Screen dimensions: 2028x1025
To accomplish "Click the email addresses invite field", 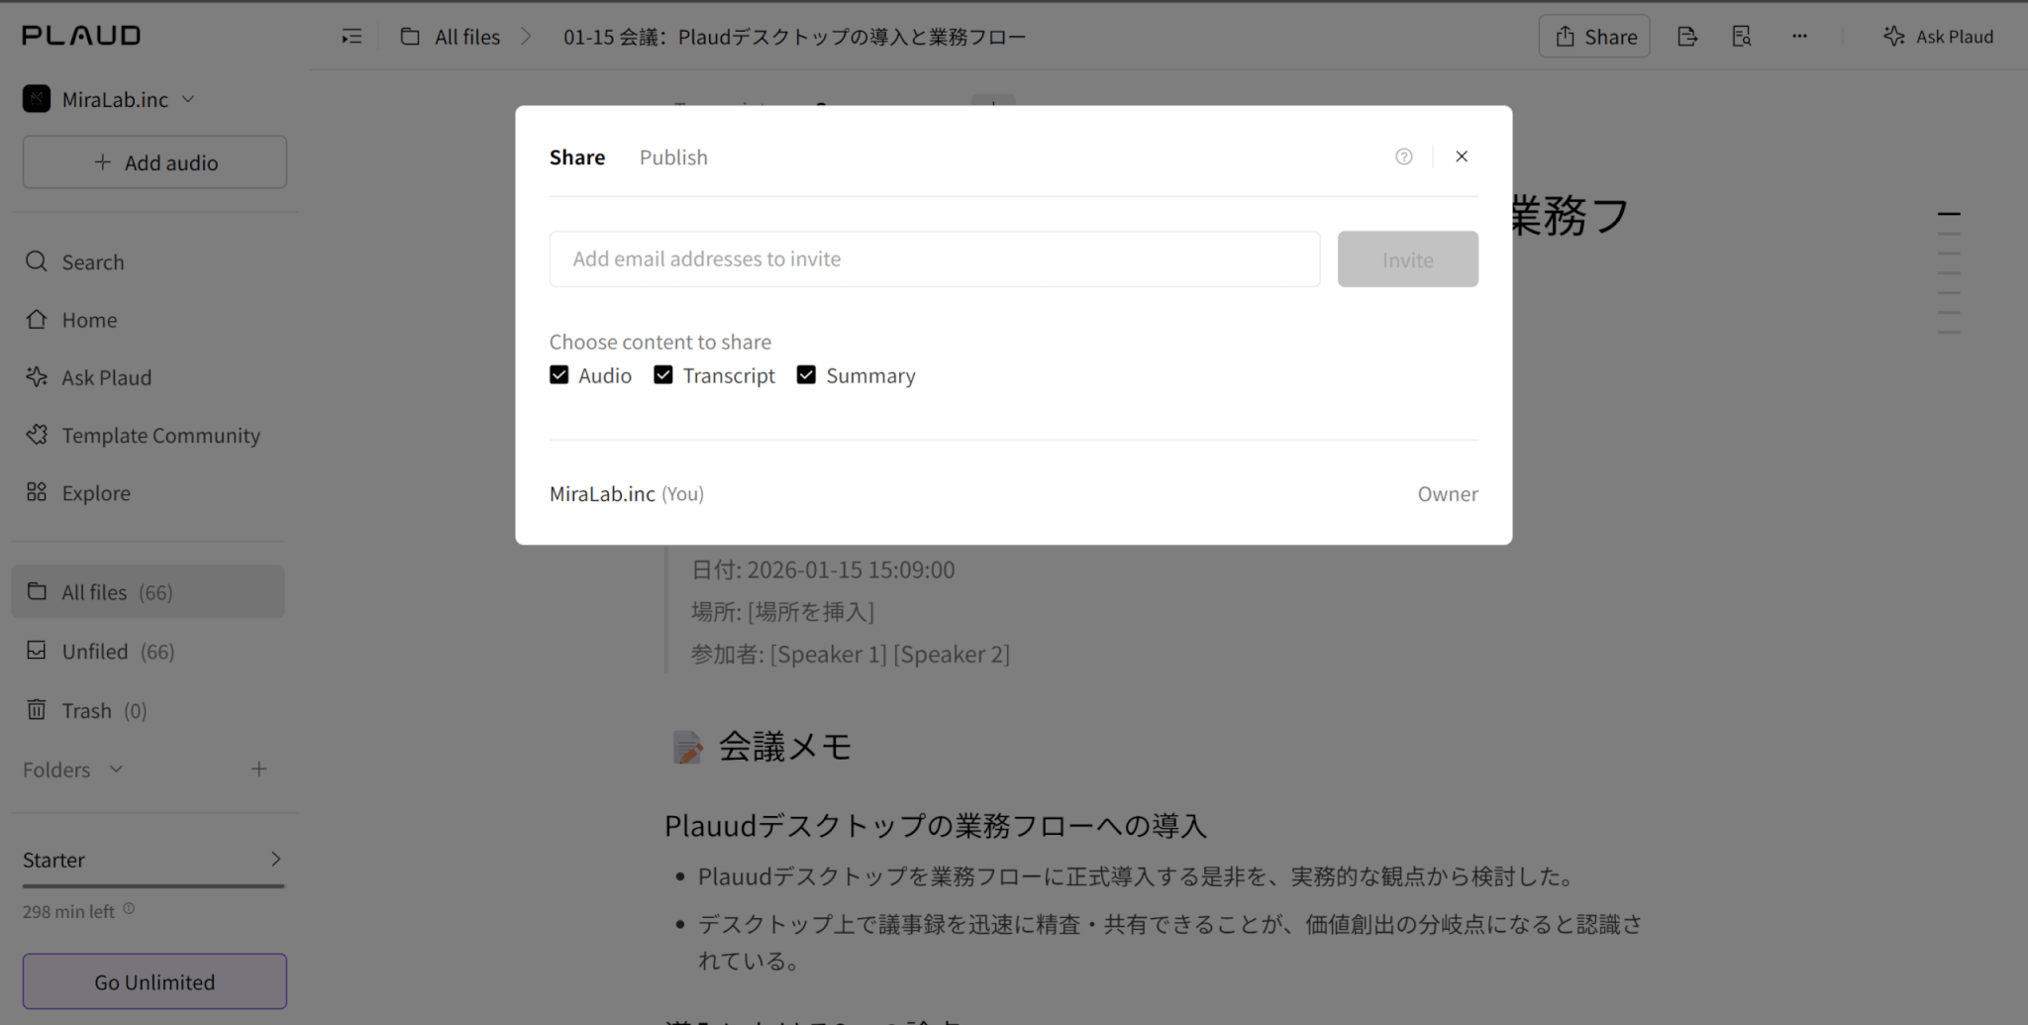I will click(x=934, y=259).
